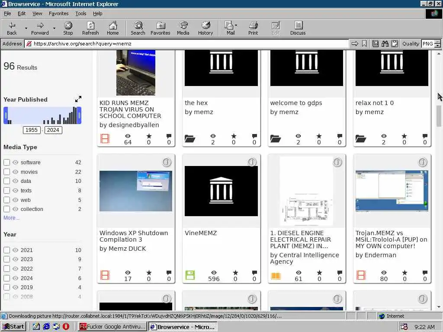Click the Print toolbar icon
Screen dimensions: 443x332
pyautogui.click(x=253, y=28)
